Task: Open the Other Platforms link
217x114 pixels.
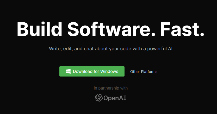Action: (144, 72)
